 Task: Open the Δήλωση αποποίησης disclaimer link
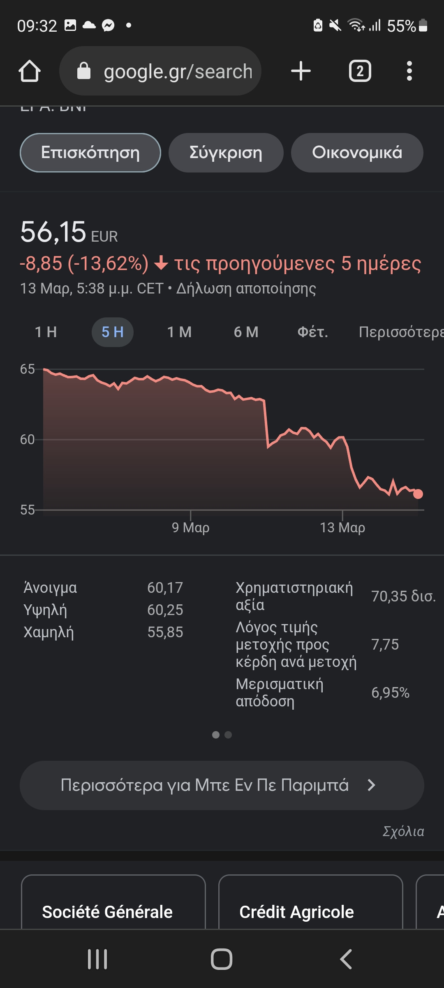tap(246, 289)
